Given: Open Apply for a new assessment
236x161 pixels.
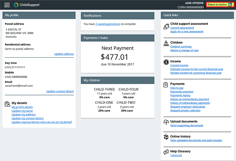Looking at the screenshot, I should point(187,32).
